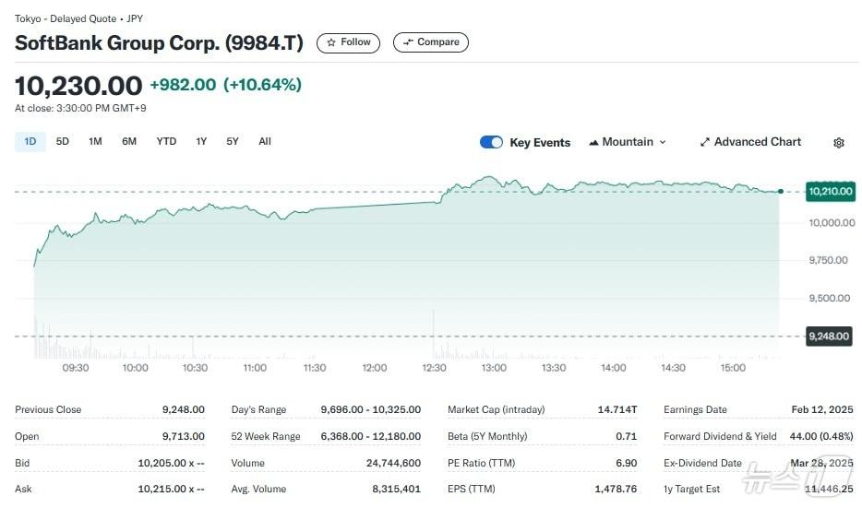
Task: Click the 9,248.00 previous close label on chart
Action: point(829,337)
